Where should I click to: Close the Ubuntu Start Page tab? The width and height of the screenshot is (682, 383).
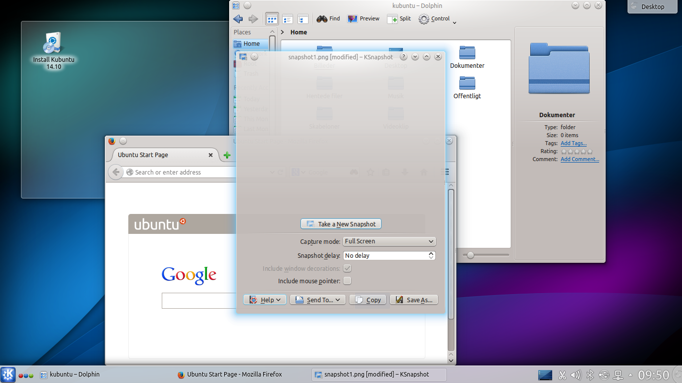pos(211,155)
